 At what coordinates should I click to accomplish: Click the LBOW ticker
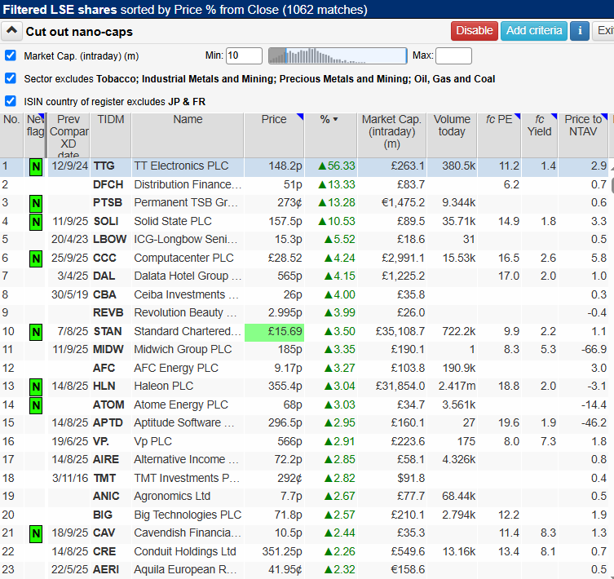coord(109,239)
